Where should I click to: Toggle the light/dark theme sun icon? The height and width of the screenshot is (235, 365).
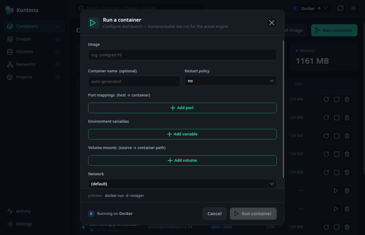(353, 8)
